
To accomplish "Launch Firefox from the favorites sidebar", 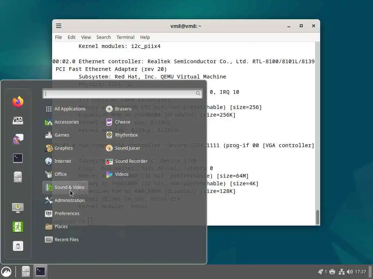I will click(18, 102).
